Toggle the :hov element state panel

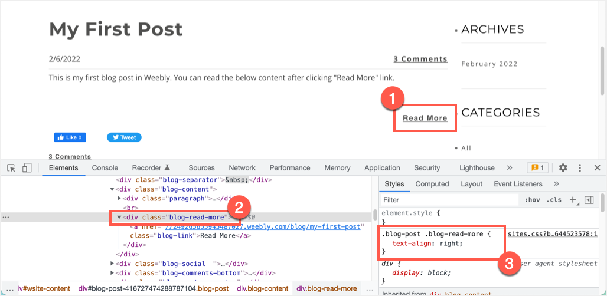click(x=531, y=200)
